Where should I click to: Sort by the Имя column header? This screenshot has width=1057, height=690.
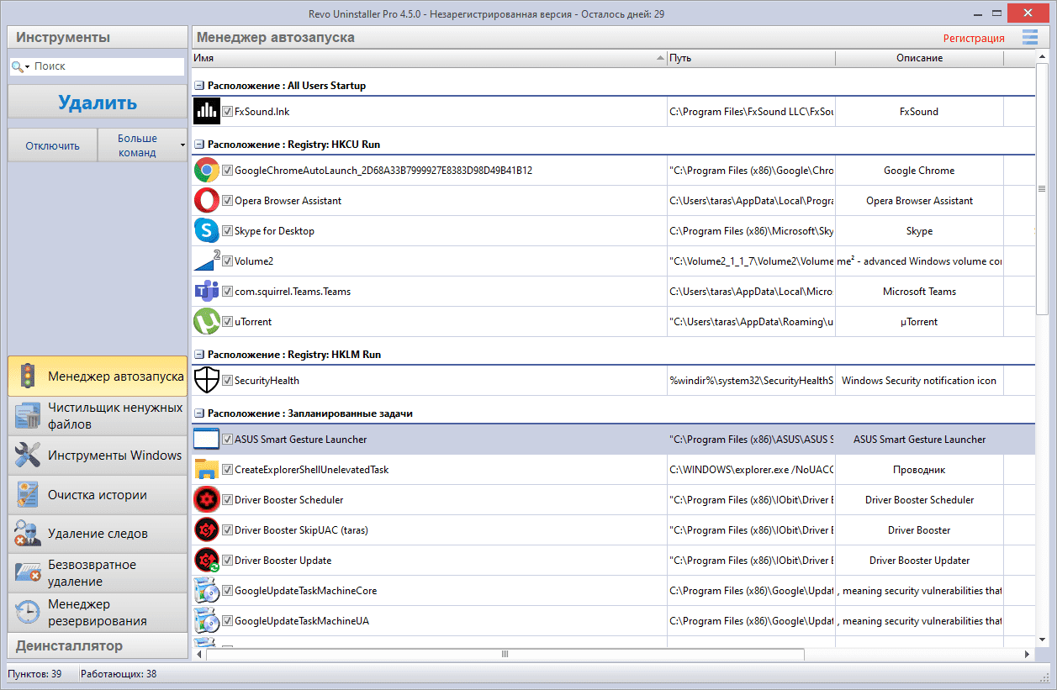coord(429,58)
